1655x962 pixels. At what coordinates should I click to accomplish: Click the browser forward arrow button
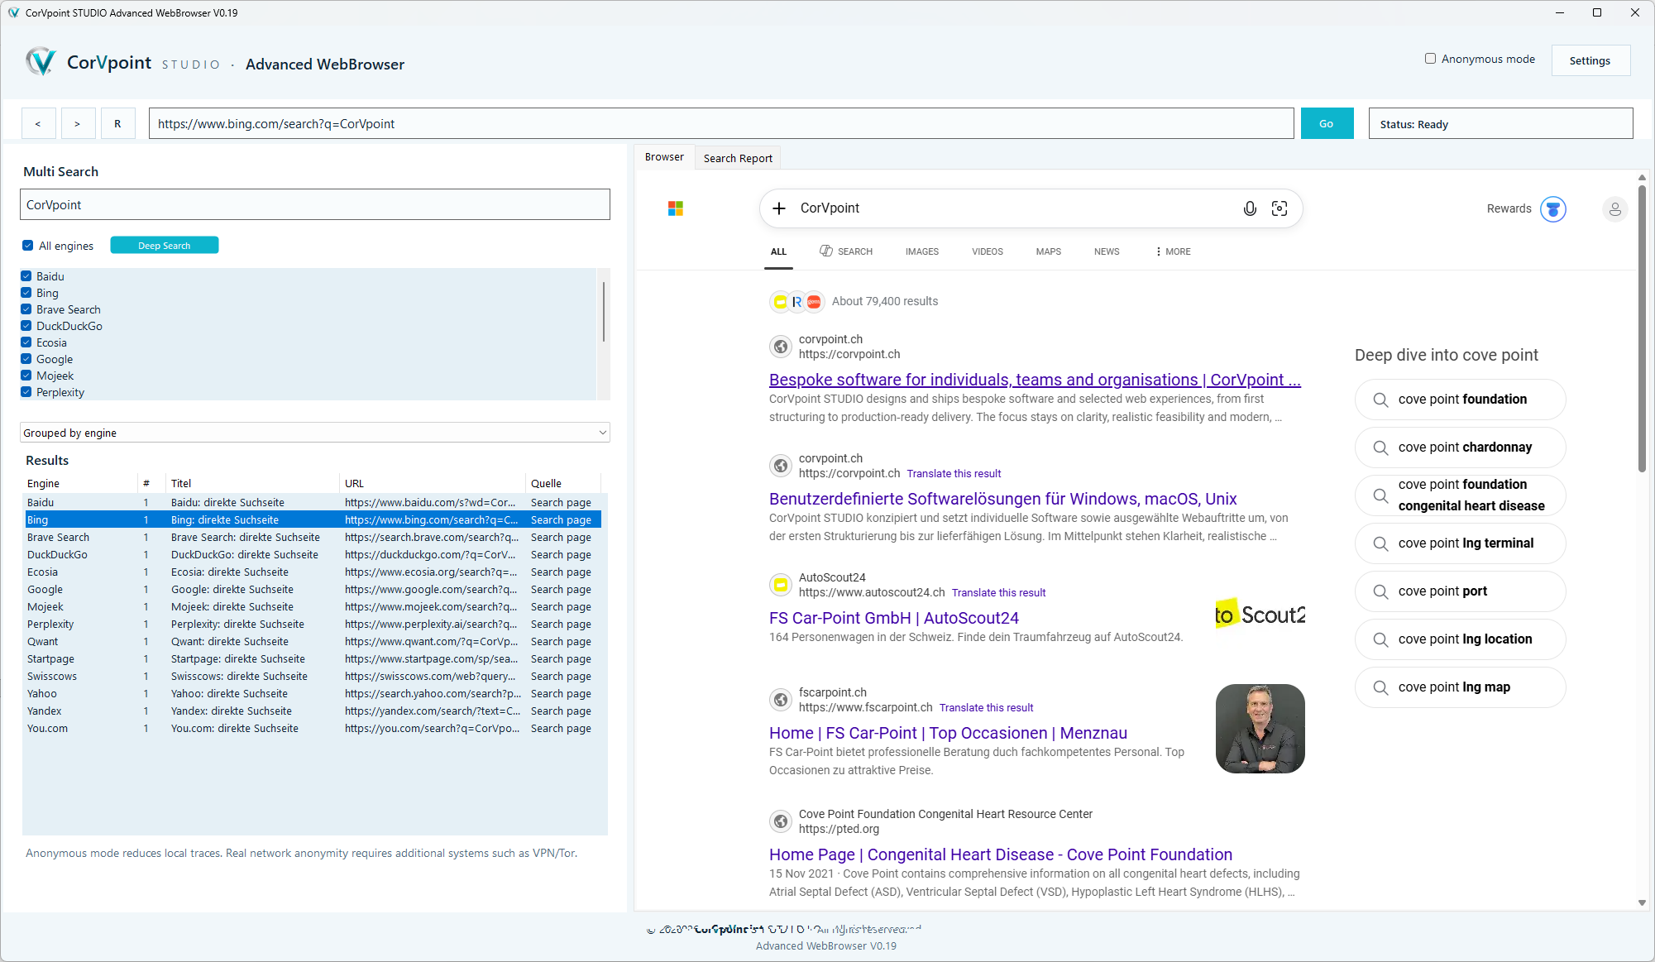point(78,123)
